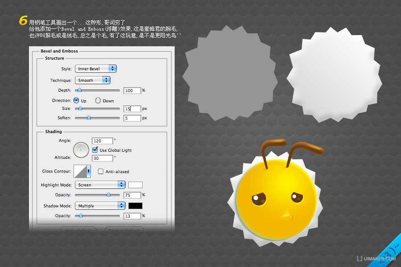Click the Shadow Mode dropdown arrows

point(121,206)
